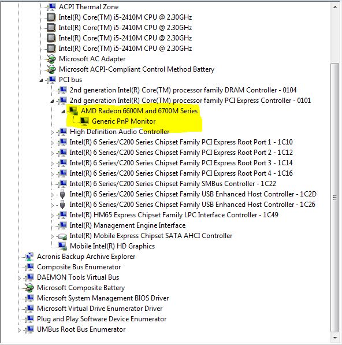The height and width of the screenshot is (345, 342).
Task: Select the 'Generic PnP Monitor' label
Action: coord(124,121)
